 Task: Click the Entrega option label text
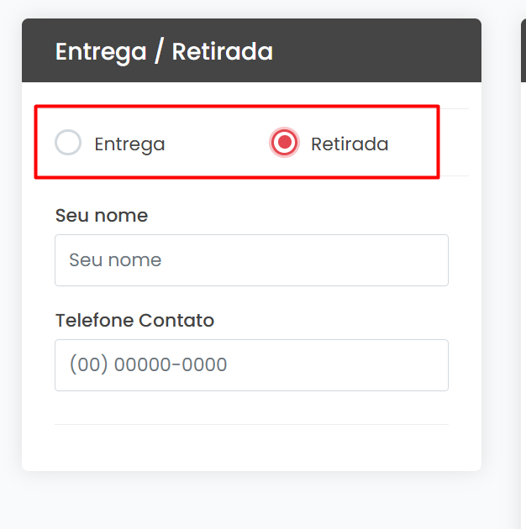[129, 144]
